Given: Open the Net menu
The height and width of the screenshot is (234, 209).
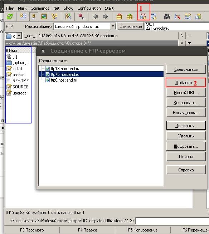Looking at the screenshot, I should click(57, 8).
